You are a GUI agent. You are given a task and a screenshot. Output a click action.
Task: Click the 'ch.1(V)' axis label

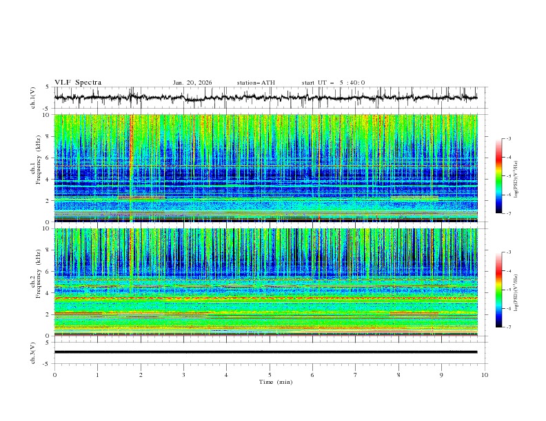click(x=33, y=98)
